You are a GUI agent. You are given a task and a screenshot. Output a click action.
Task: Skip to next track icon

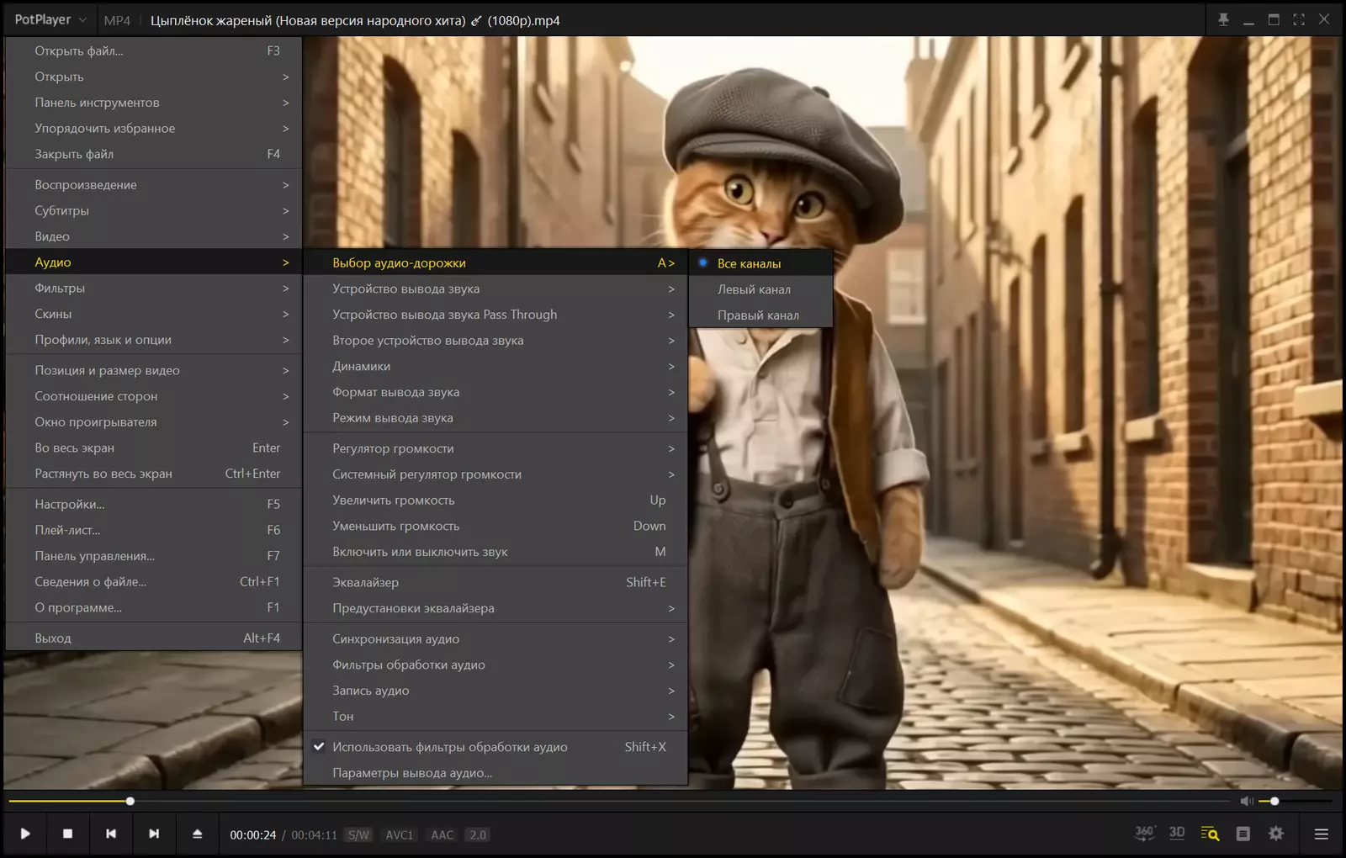pyautogui.click(x=154, y=834)
